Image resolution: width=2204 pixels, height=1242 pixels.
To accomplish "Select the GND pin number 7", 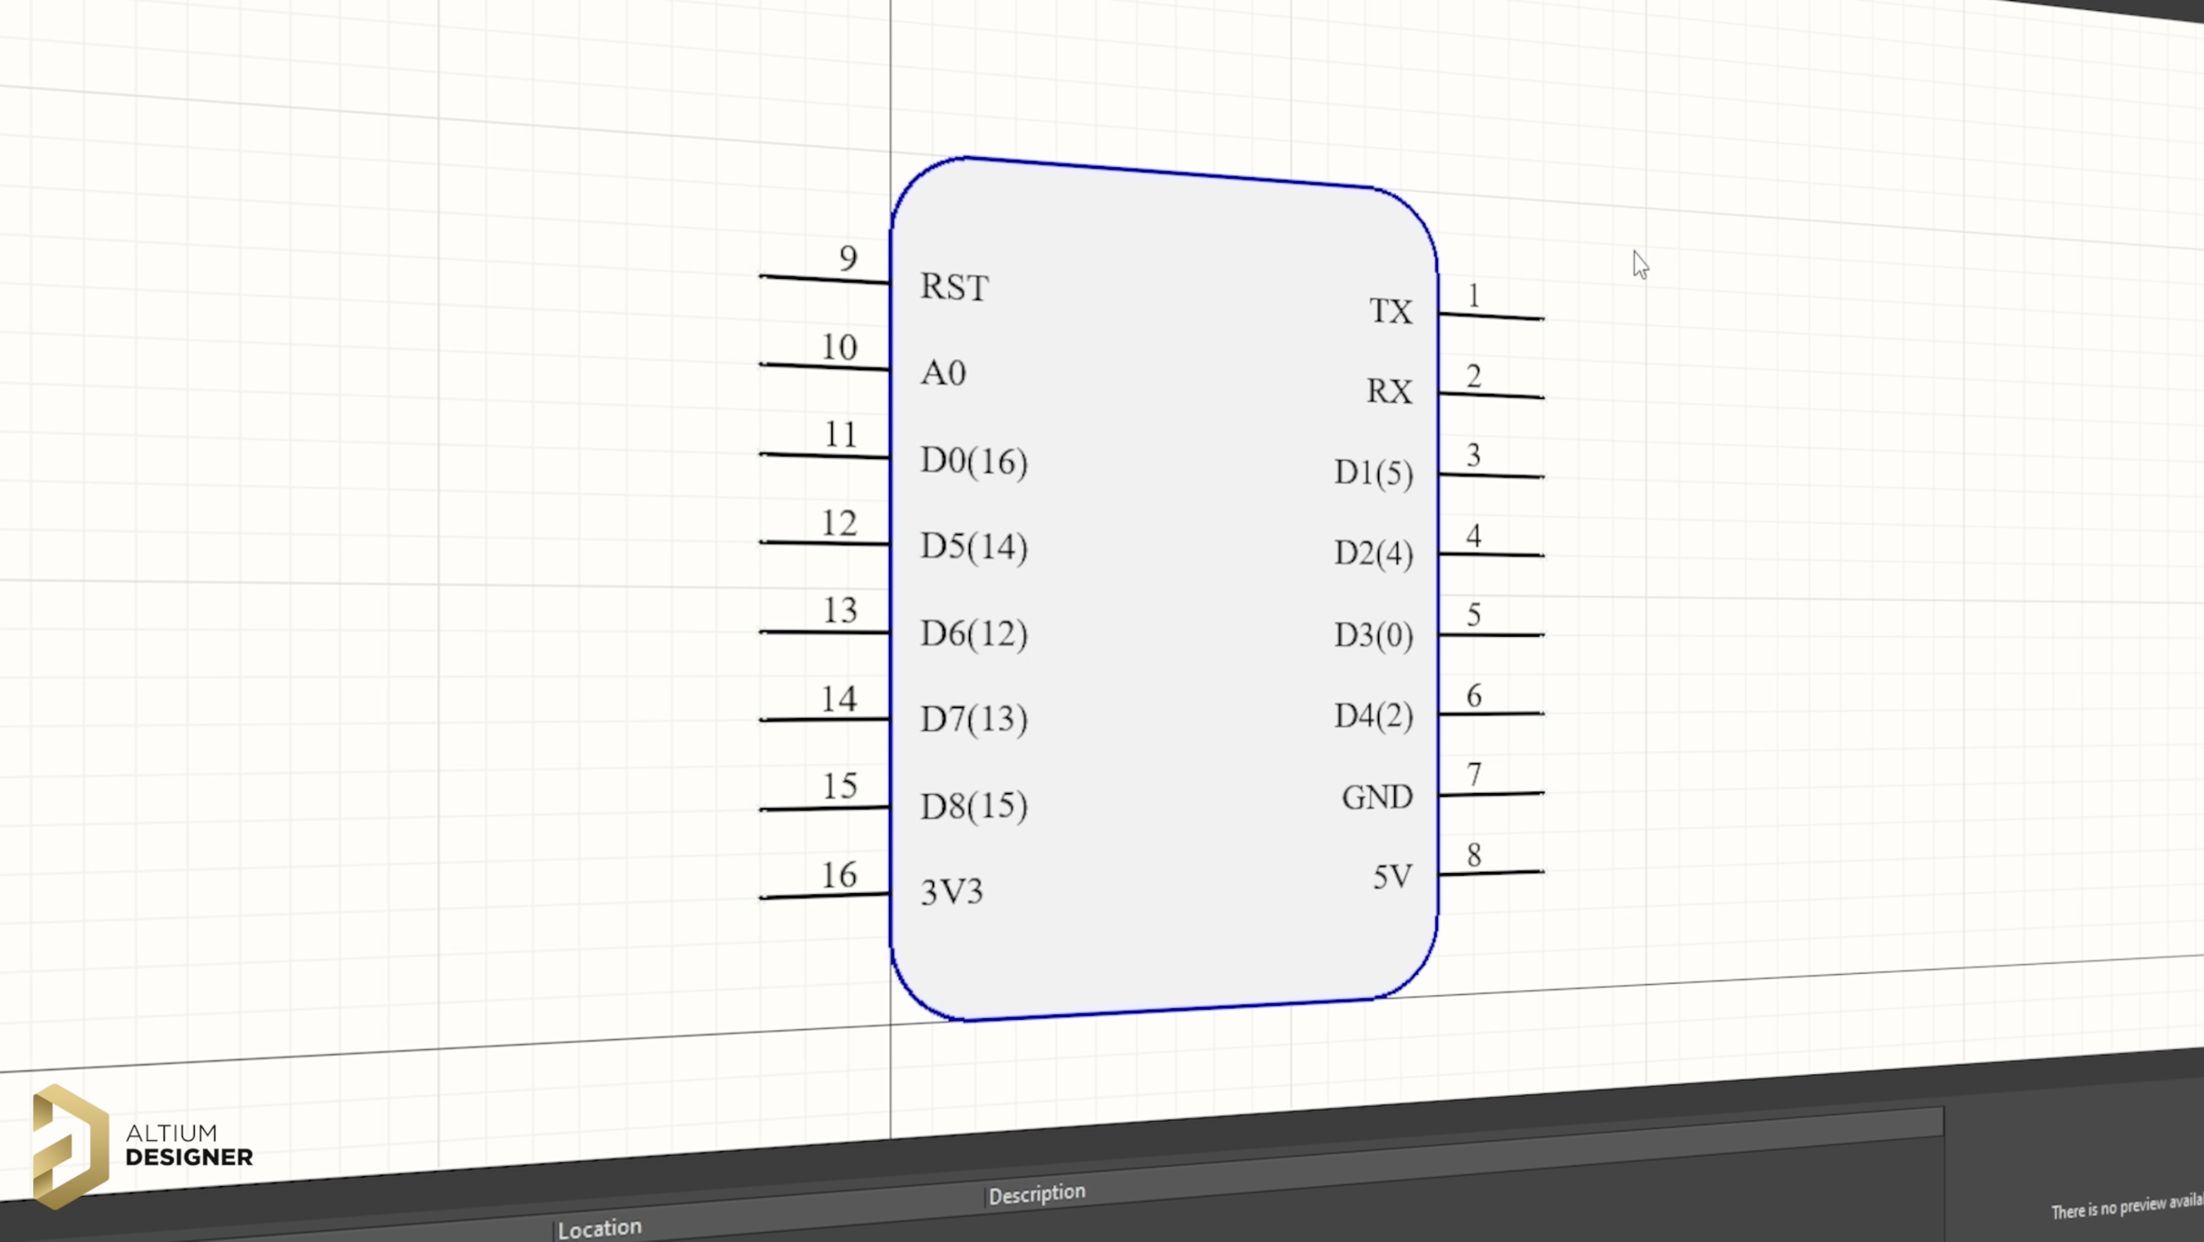I will (1474, 775).
